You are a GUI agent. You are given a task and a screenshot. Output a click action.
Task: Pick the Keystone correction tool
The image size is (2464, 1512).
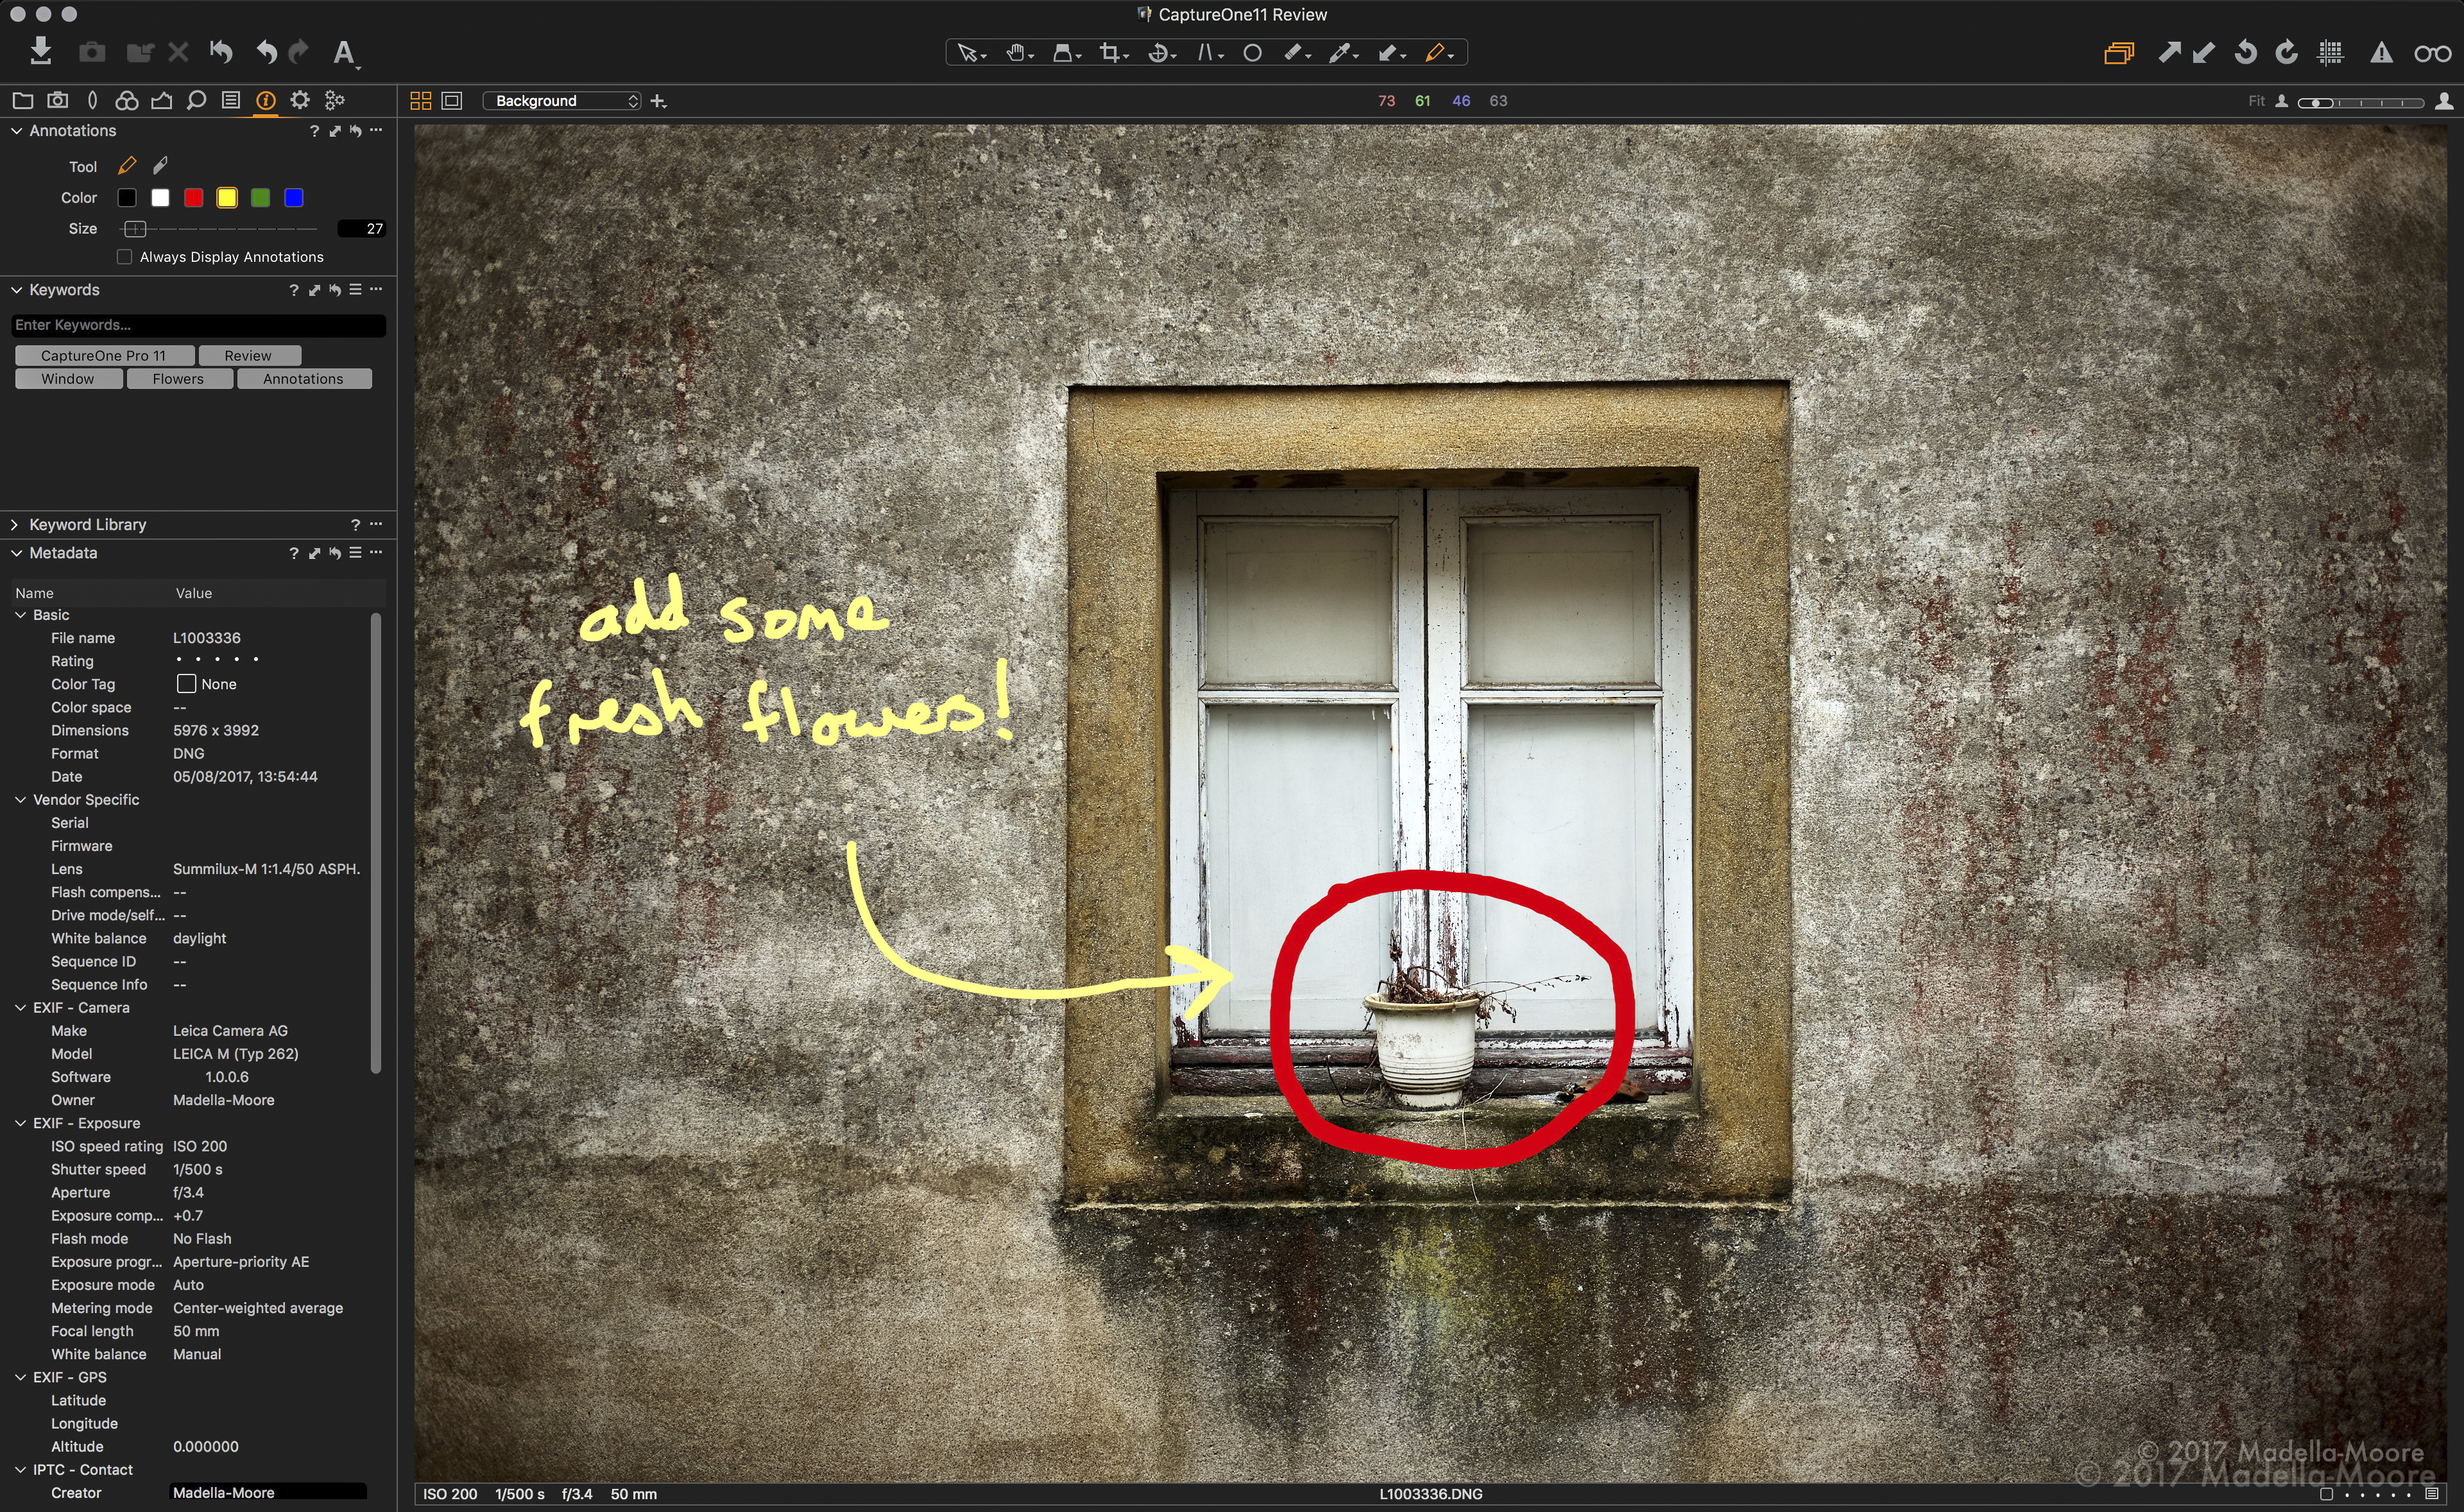[x=1205, y=52]
